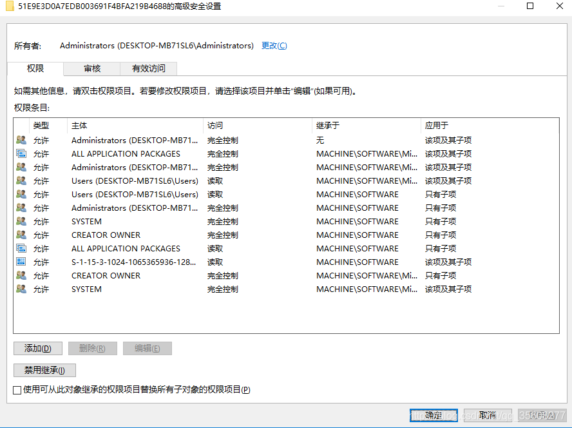572x428 pixels.
Task: Click the 禁用继承(I) button
Action: [x=44, y=370]
